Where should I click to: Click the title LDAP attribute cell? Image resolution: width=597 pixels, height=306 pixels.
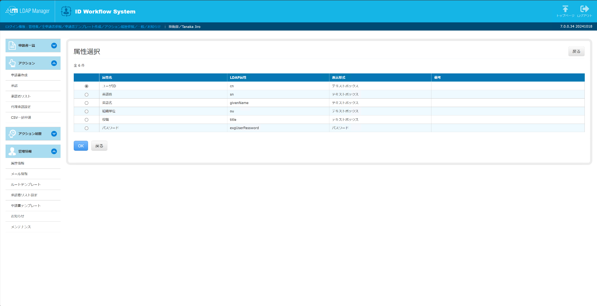click(x=278, y=120)
